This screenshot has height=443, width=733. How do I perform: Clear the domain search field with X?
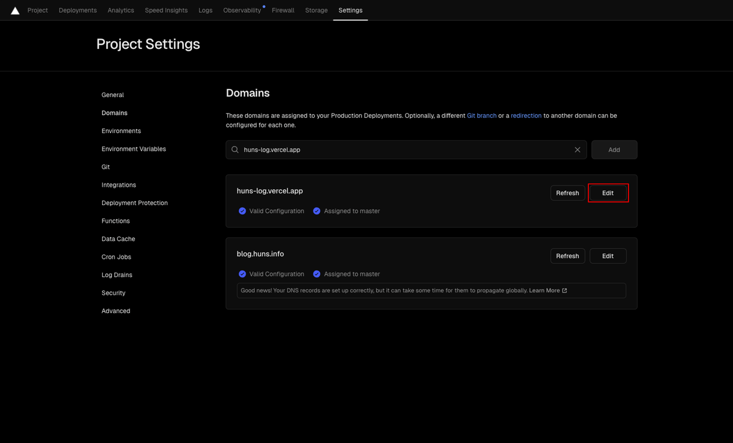(577, 149)
